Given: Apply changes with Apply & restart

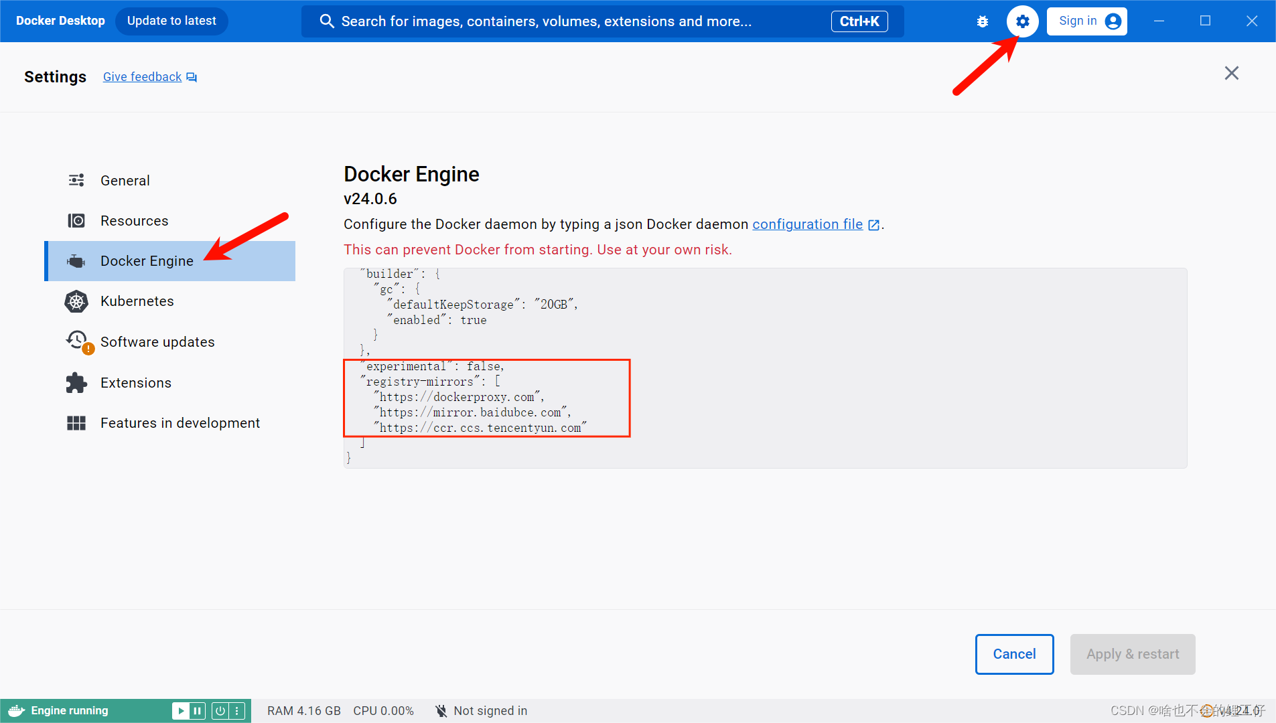Looking at the screenshot, I should pyautogui.click(x=1132, y=654).
